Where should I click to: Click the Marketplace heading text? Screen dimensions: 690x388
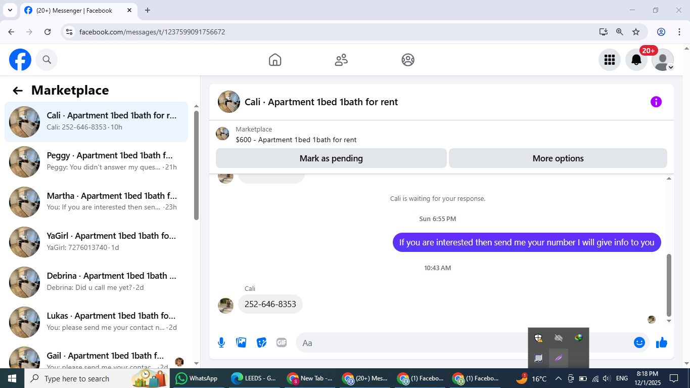click(70, 91)
